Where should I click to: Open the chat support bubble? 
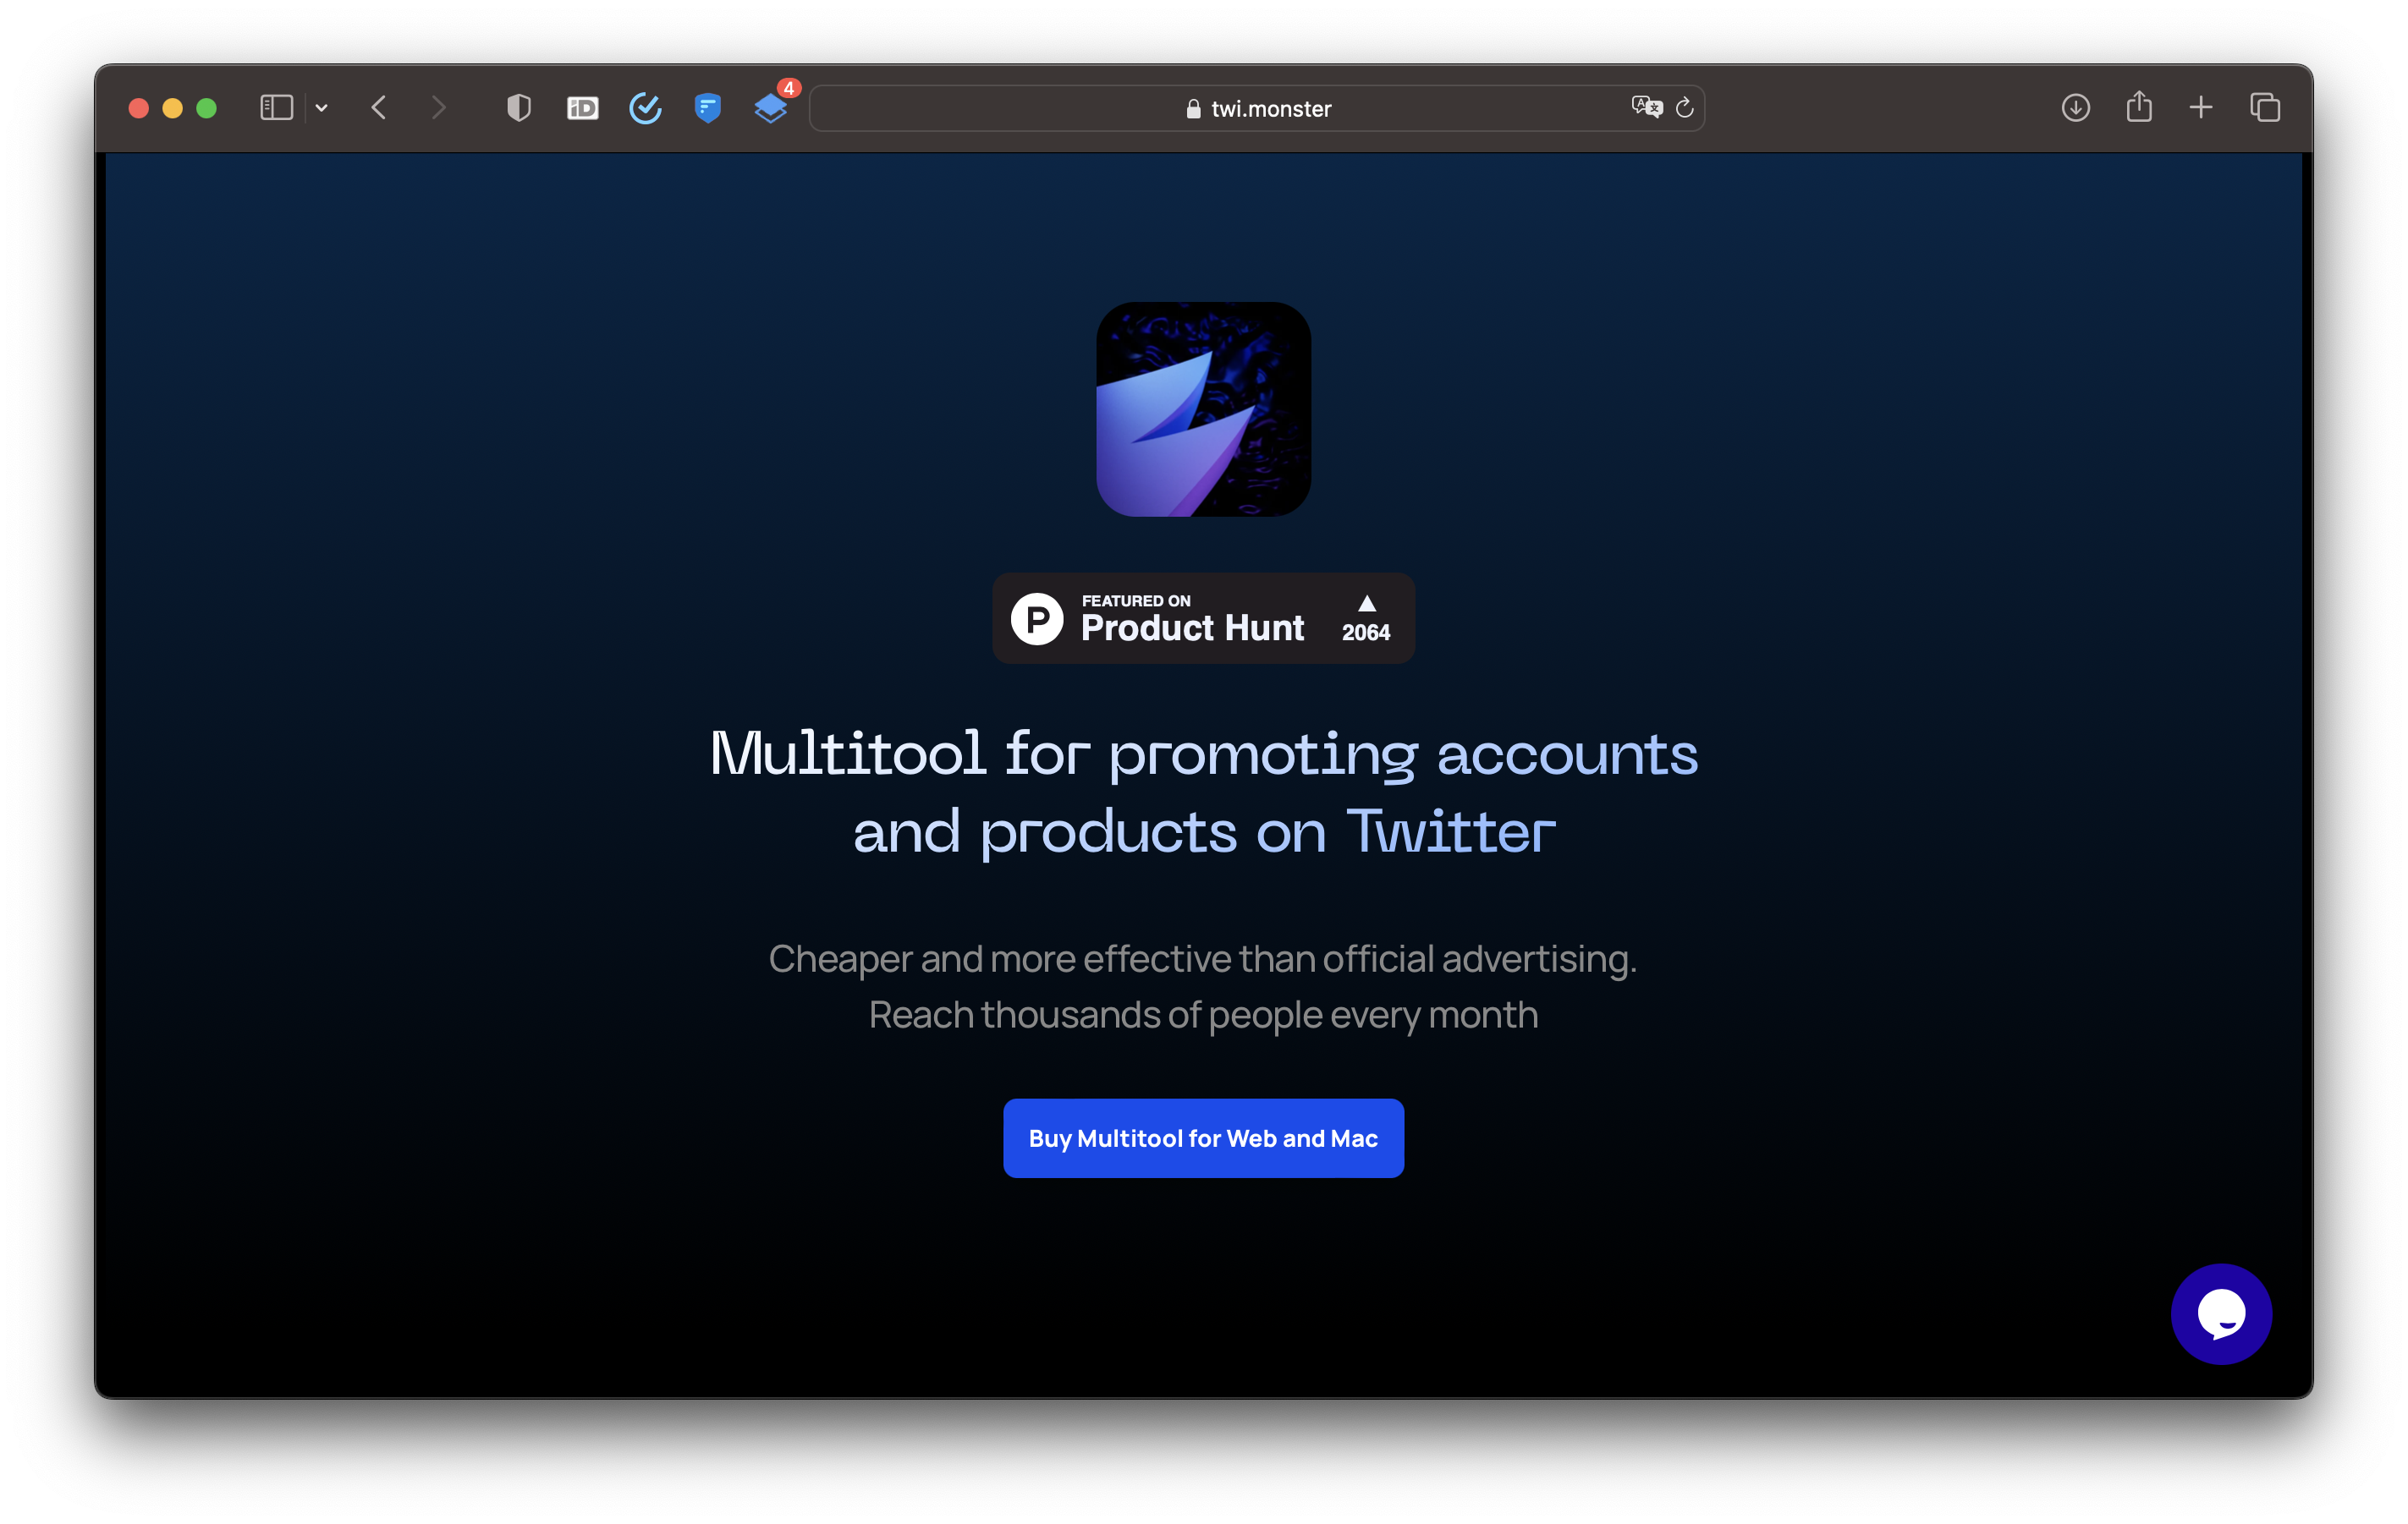(2221, 1313)
